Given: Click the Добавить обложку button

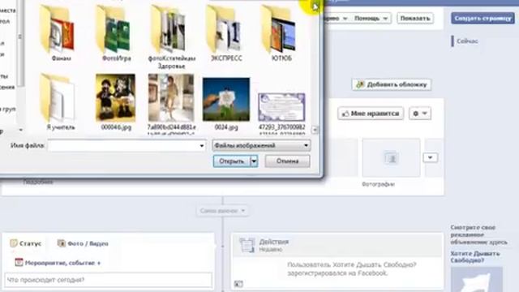Looking at the screenshot, I should (x=391, y=84).
